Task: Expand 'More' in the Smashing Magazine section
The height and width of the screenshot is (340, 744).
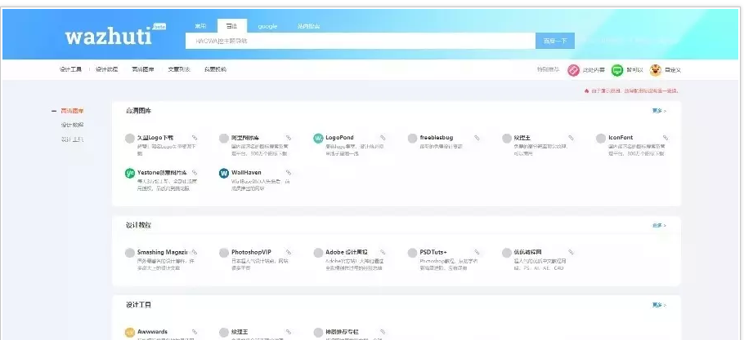Action: point(659,225)
